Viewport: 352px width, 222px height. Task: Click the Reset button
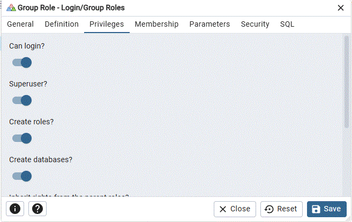(x=282, y=209)
